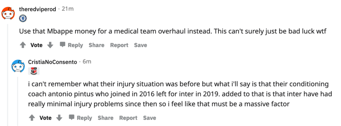Viewport: 341px width, 126px height.
Task: Collapse the thread via top-level vertical line
Action: (x=8, y=75)
